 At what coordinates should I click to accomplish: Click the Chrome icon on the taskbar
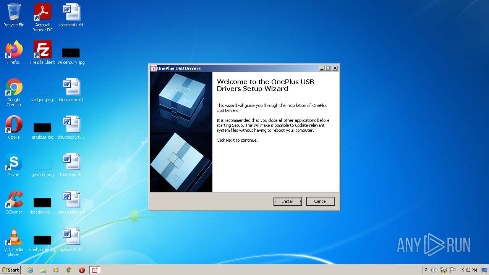[x=69, y=270]
